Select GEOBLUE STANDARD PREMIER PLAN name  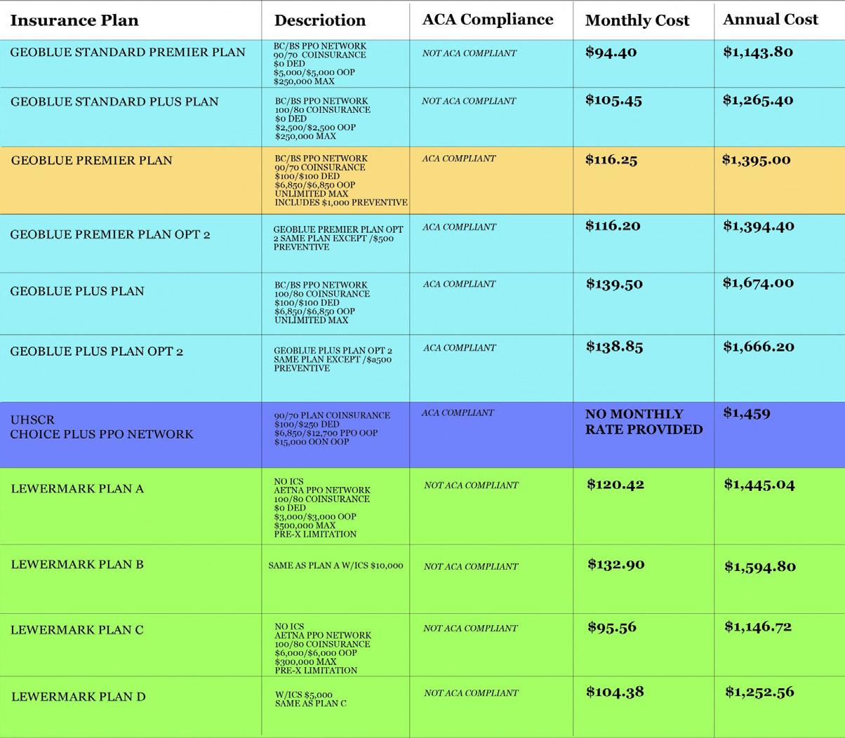[x=128, y=52]
